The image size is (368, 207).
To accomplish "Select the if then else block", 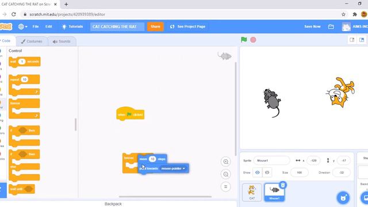I will coord(24,166).
